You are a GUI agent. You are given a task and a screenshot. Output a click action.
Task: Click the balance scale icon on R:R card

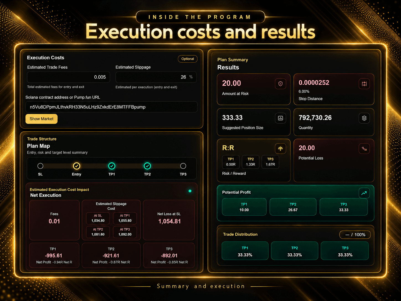(280, 149)
